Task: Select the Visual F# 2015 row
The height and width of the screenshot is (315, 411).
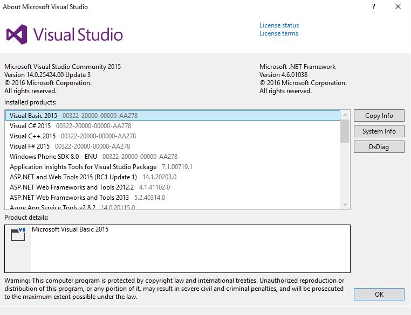Action: [x=173, y=146]
